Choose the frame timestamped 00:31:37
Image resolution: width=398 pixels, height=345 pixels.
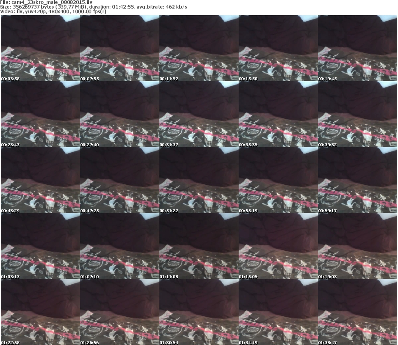(199, 114)
